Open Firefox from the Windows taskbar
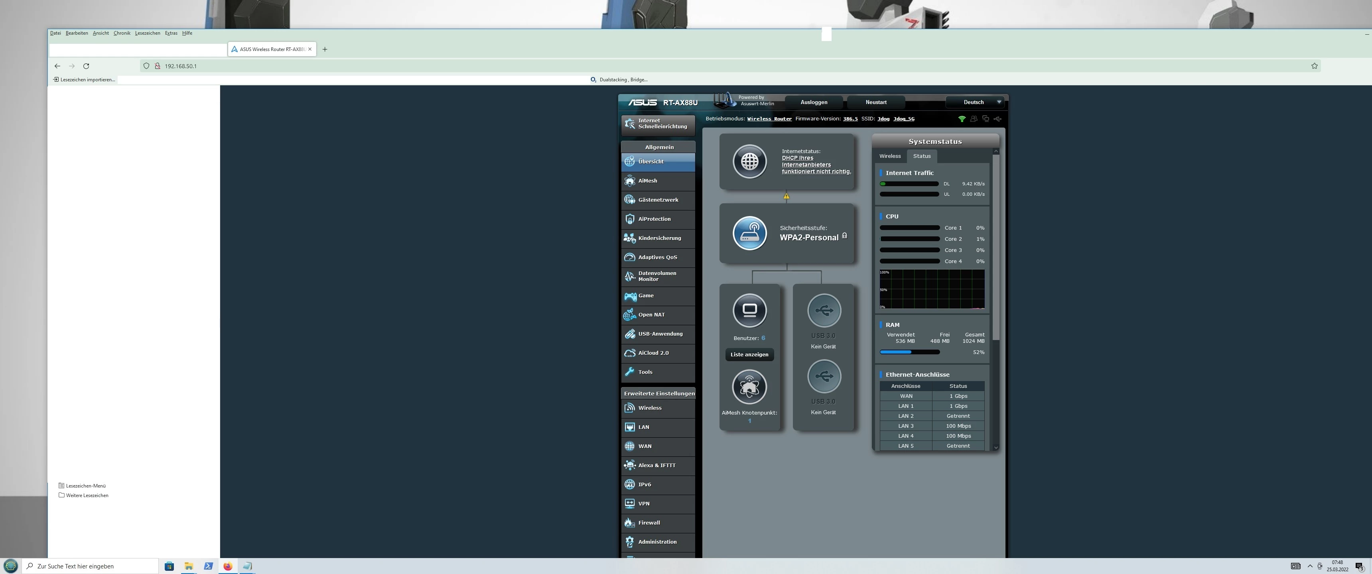 [228, 566]
